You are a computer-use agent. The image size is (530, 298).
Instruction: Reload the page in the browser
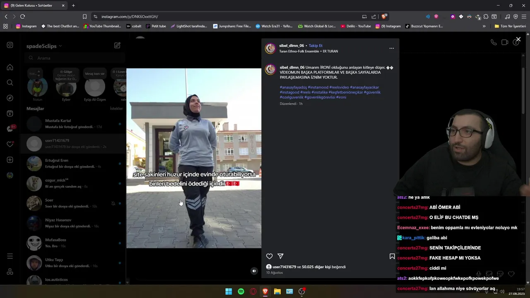22,17
